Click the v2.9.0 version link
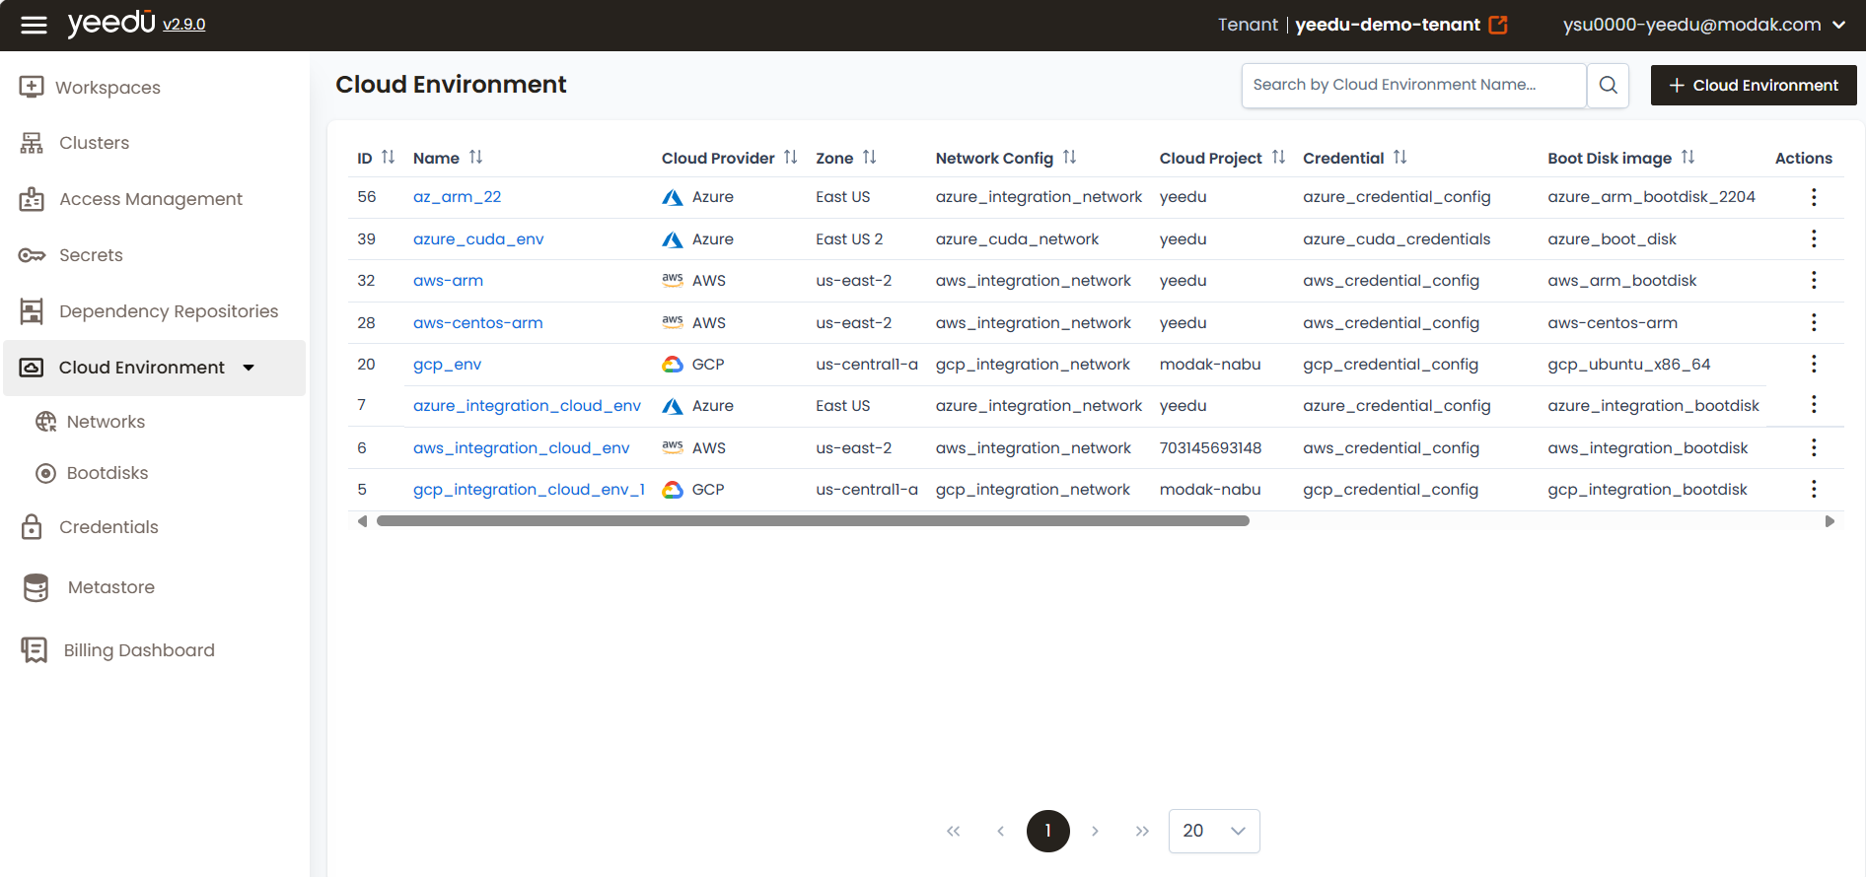The image size is (1866, 877). tap(184, 25)
